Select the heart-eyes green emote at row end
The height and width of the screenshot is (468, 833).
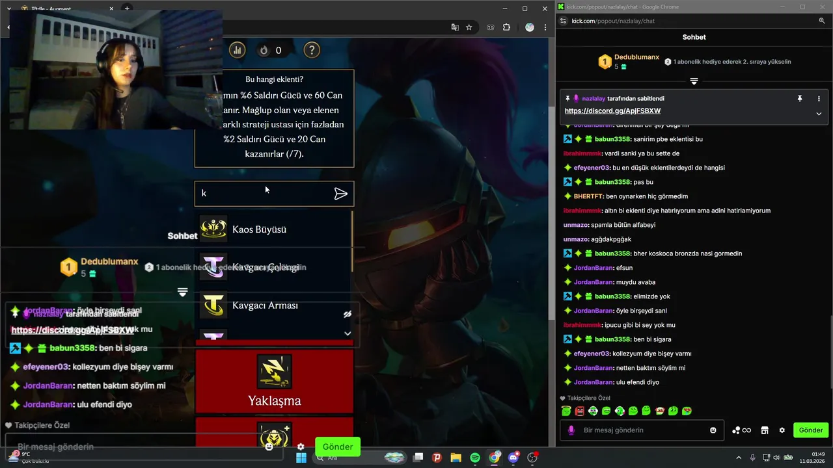point(687,411)
